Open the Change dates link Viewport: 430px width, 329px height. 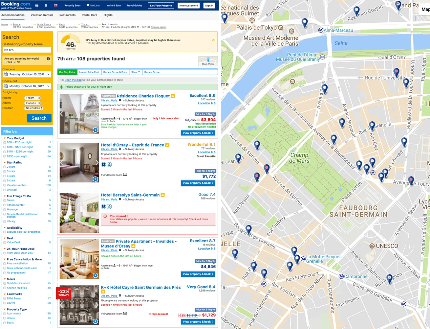pyautogui.click(x=158, y=27)
